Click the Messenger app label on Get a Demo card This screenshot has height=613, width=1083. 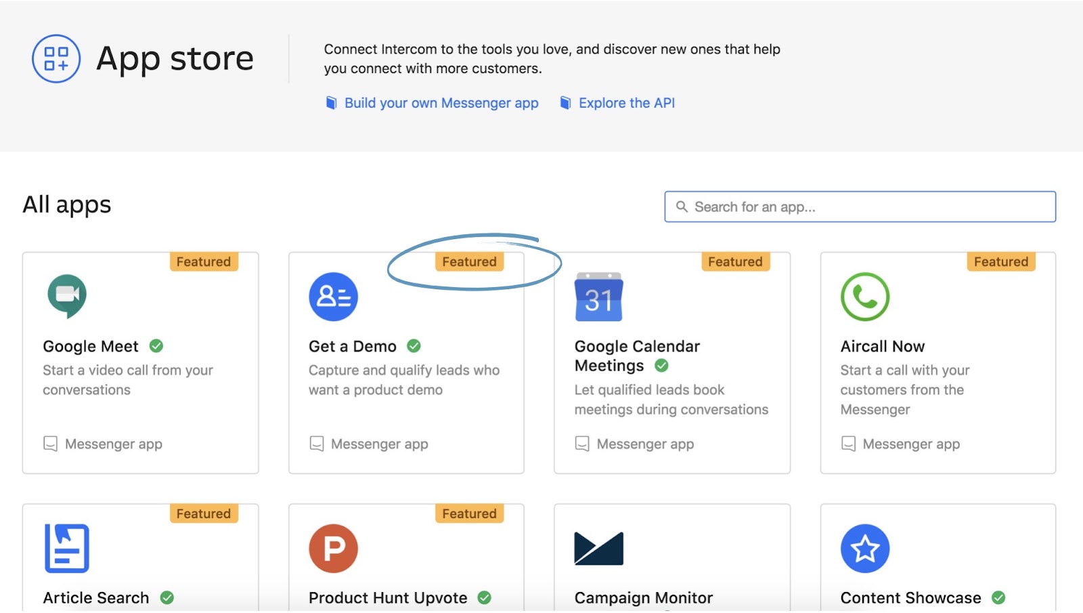pyautogui.click(x=380, y=444)
